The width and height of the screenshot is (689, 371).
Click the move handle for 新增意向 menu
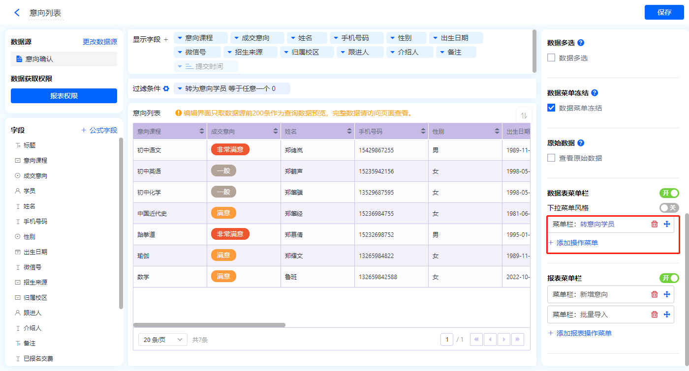click(x=667, y=294)
